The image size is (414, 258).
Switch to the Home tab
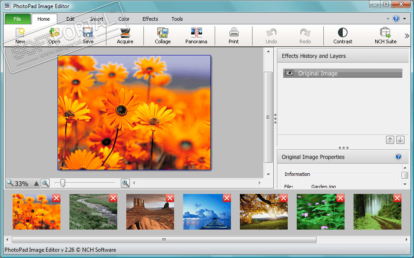pyautogui.click(x=44, y=19)
